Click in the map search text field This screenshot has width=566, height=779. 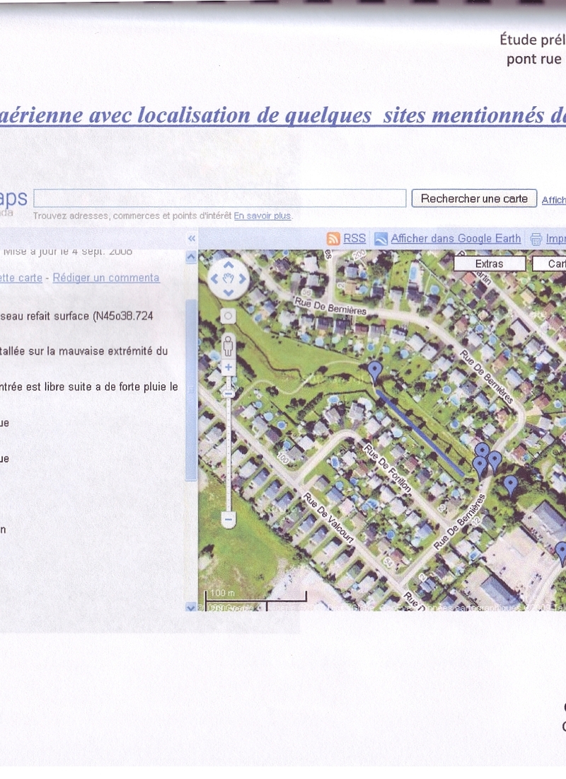click(219, 198)
